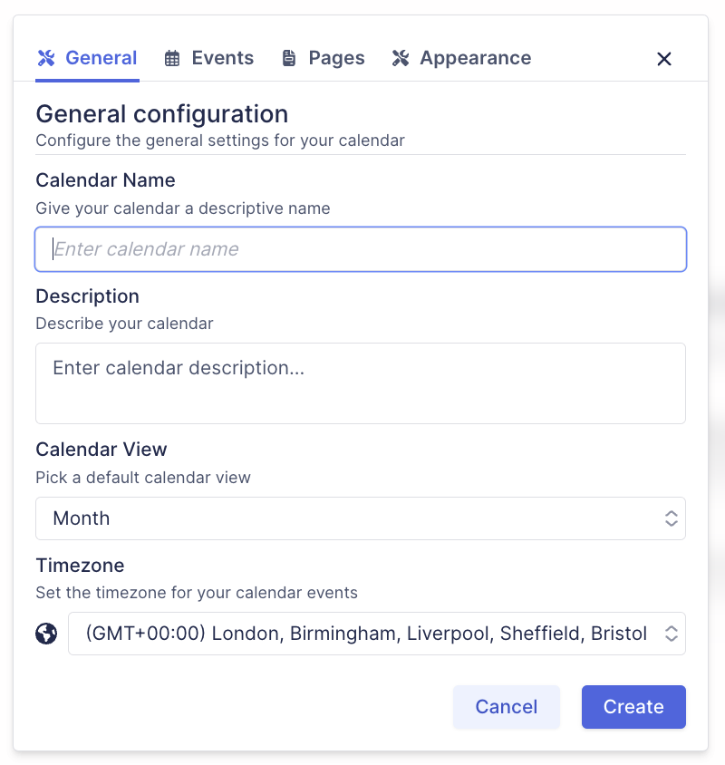Click the Timezone selector's up-down chevron arrows
725x765 pixels.
pos(672,634)
